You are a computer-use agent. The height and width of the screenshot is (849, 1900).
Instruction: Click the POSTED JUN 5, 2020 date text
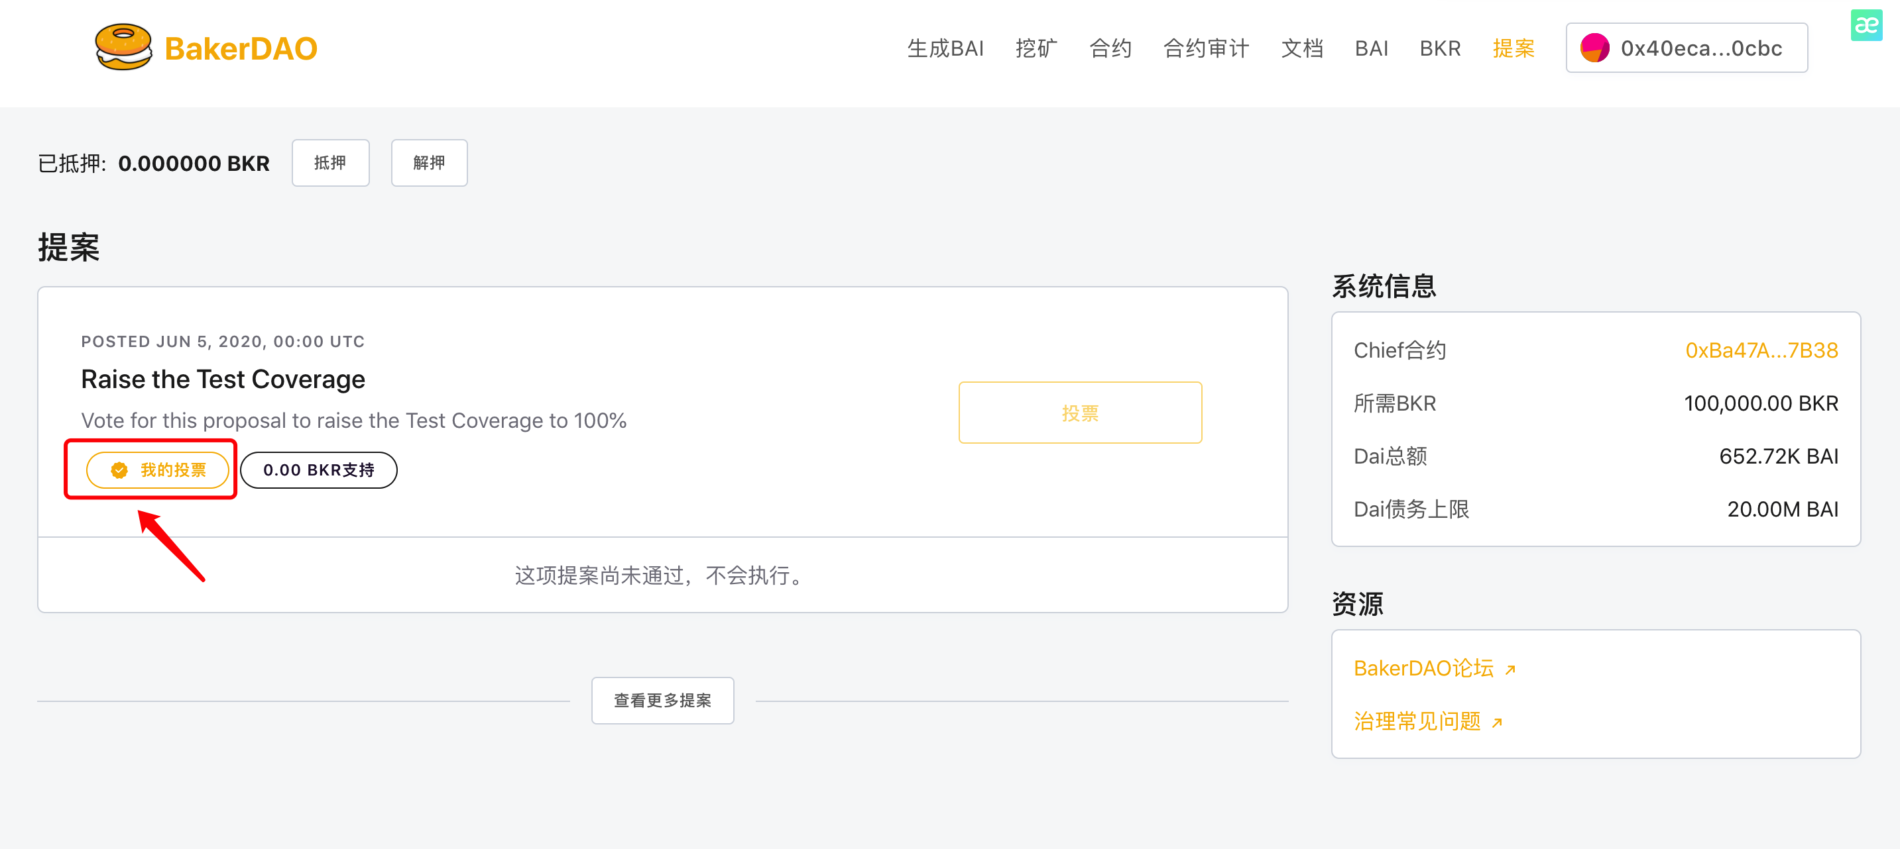(223, 341)
